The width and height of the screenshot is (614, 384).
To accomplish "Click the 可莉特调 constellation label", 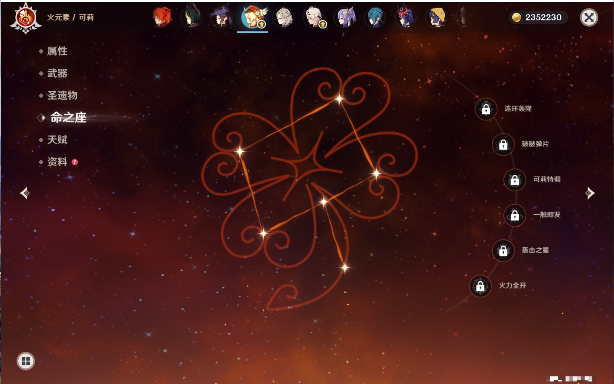I will (547, 179).
